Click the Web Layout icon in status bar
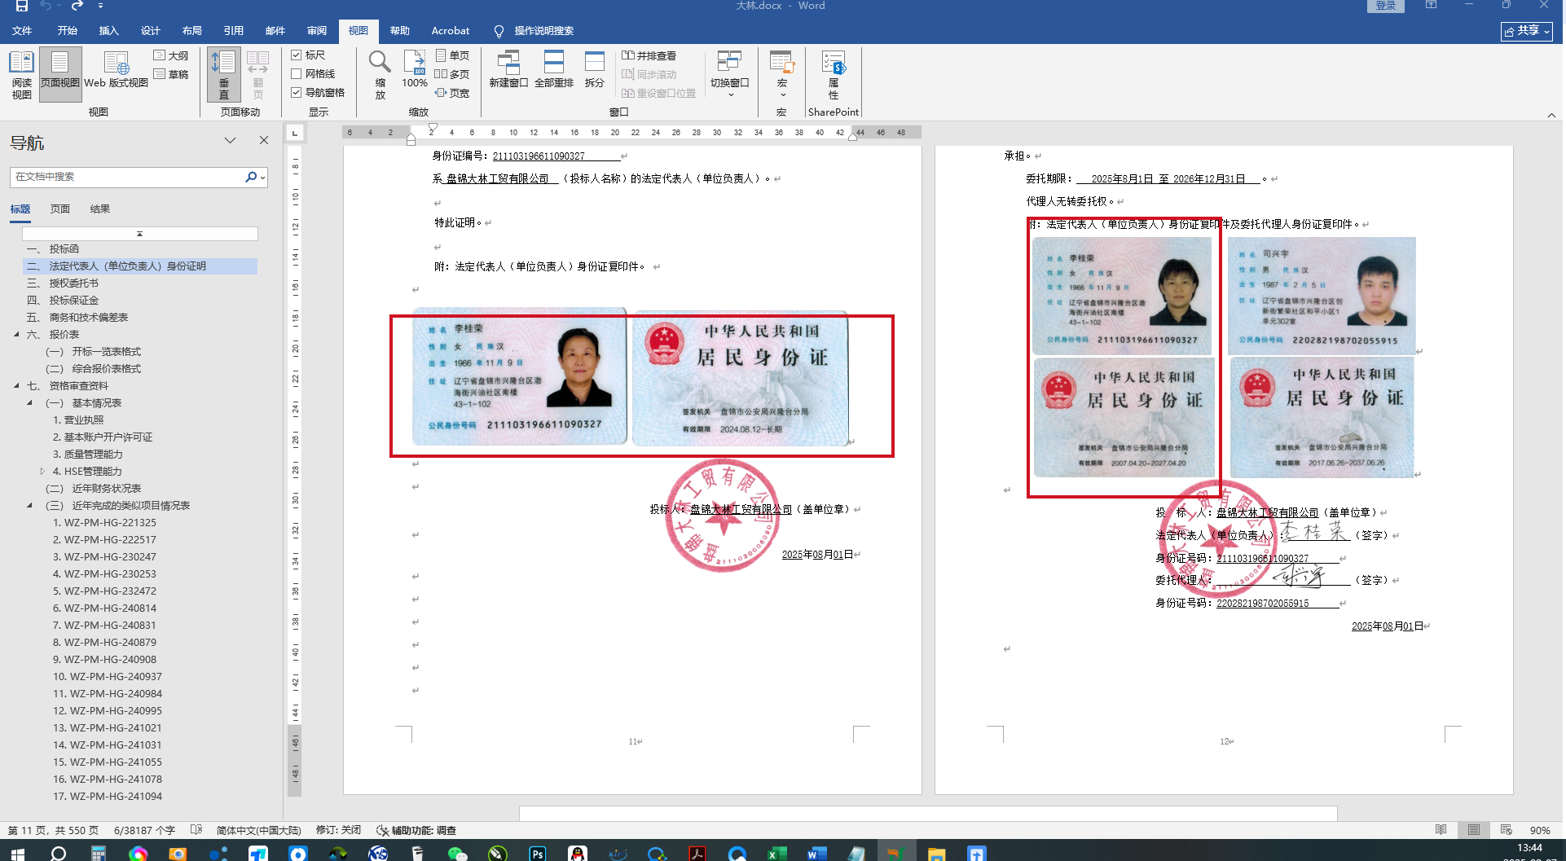Screen dimensions: 1566x861 [1507, 830]
